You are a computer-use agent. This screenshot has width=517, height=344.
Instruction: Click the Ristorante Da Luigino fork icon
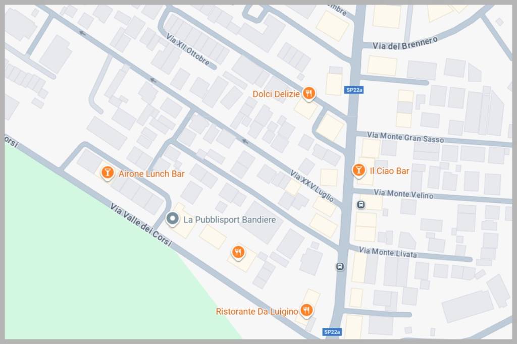coord(306,310)
